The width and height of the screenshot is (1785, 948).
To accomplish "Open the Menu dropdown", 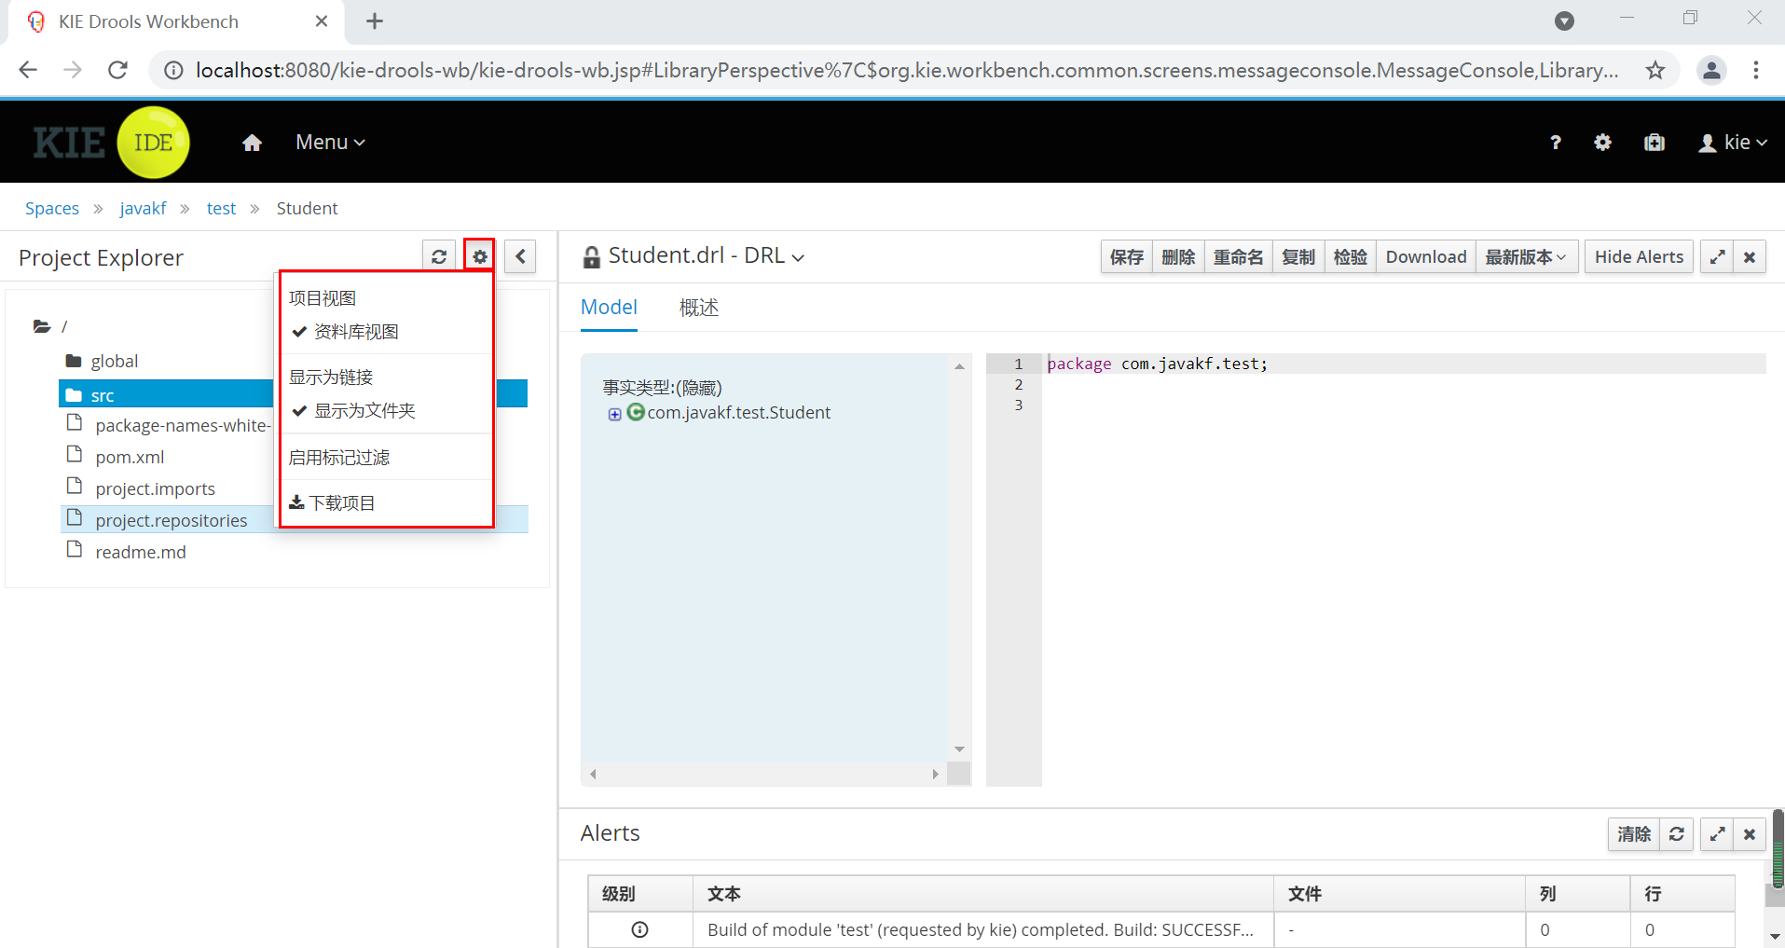I will point(330,143).
